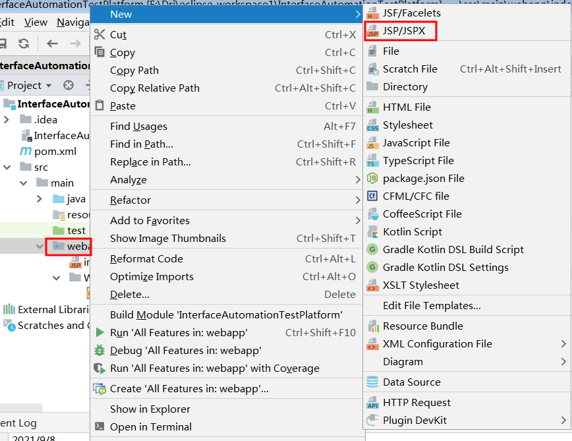
Task: Click the Cut scissors icon
Action: click(x=100, y=34)
